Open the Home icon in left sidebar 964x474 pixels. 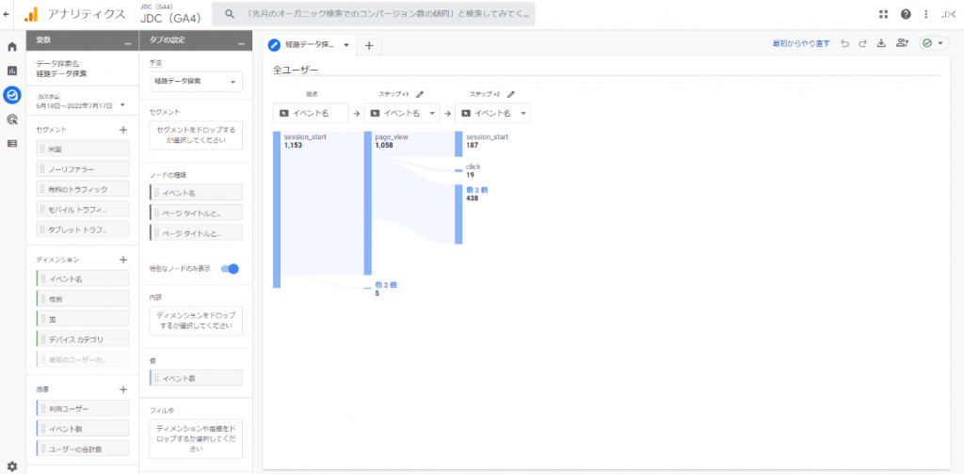coord(11,47)
